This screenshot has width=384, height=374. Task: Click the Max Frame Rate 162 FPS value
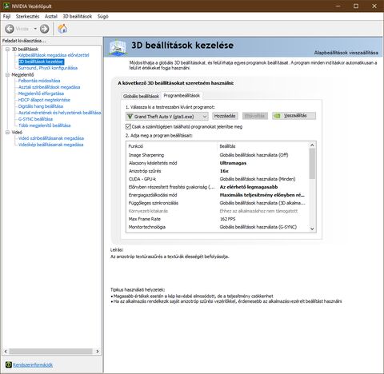coord(227,219)
